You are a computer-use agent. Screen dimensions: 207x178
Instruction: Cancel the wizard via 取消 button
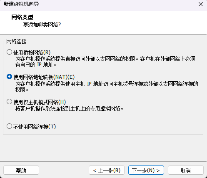(x=186, y=170)
